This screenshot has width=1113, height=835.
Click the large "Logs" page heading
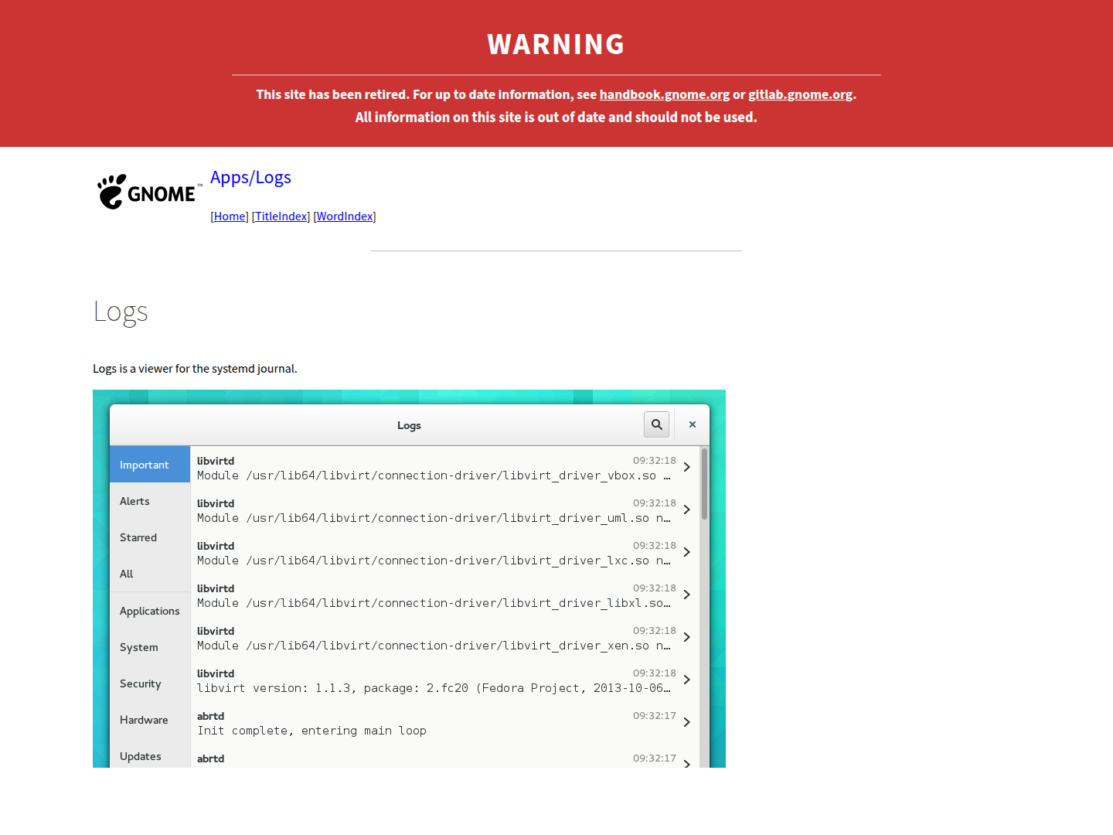pos(121,312)
